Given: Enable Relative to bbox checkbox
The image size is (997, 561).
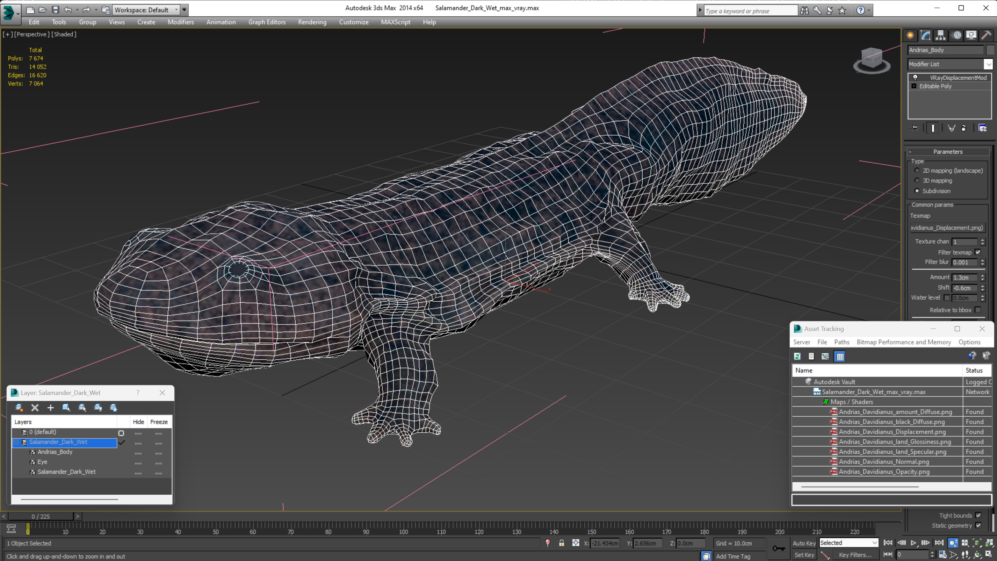Looking at the screenshot, I should click(x=978, y=310).
